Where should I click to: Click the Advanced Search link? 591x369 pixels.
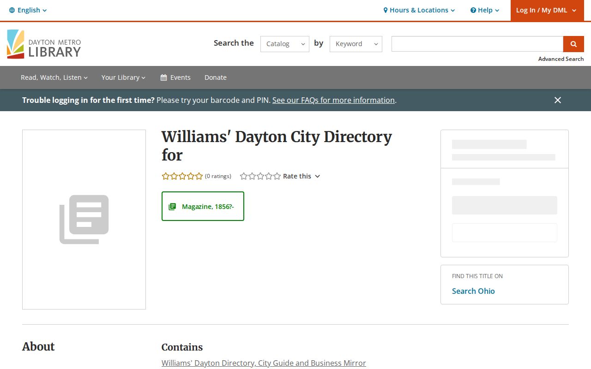point(561,59)
